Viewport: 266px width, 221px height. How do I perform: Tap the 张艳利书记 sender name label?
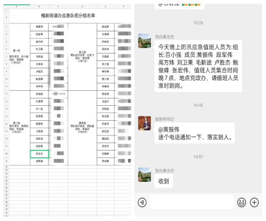tap(164, 119)
